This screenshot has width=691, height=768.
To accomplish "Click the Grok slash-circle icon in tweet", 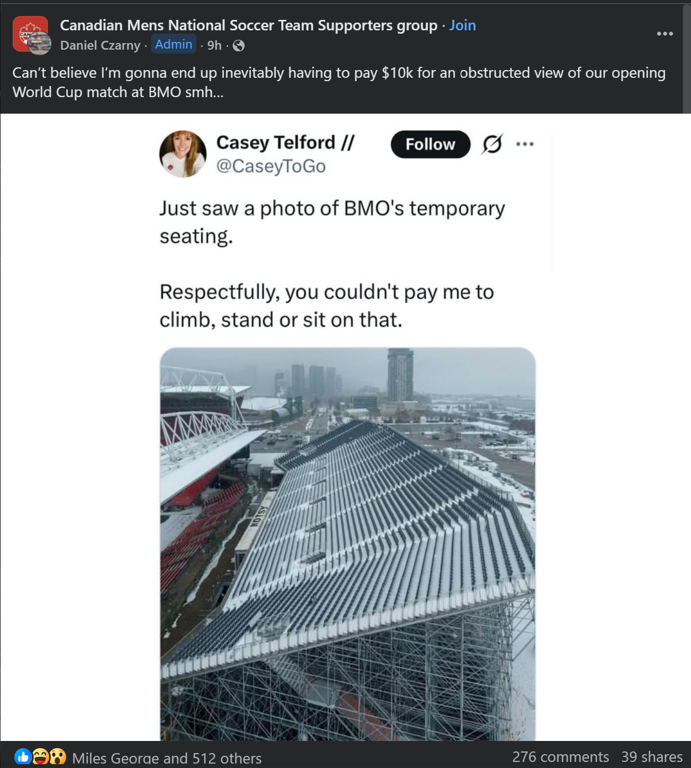I will (x=492, y=144).
